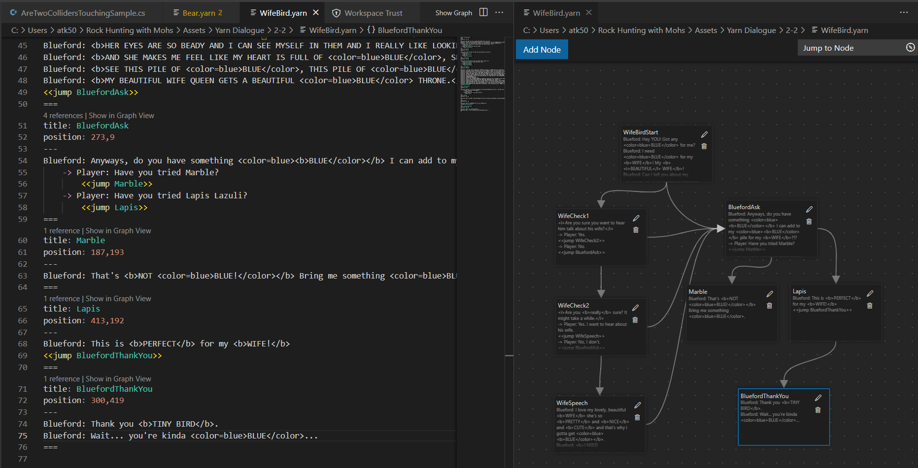The image size is (918, 468).
Task: Edit the WifeCheck2 node via pencil icon
Action: point(635,307)
